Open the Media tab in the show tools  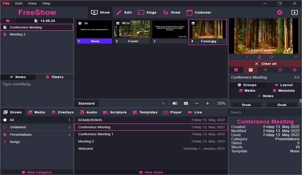coord(247,91)
